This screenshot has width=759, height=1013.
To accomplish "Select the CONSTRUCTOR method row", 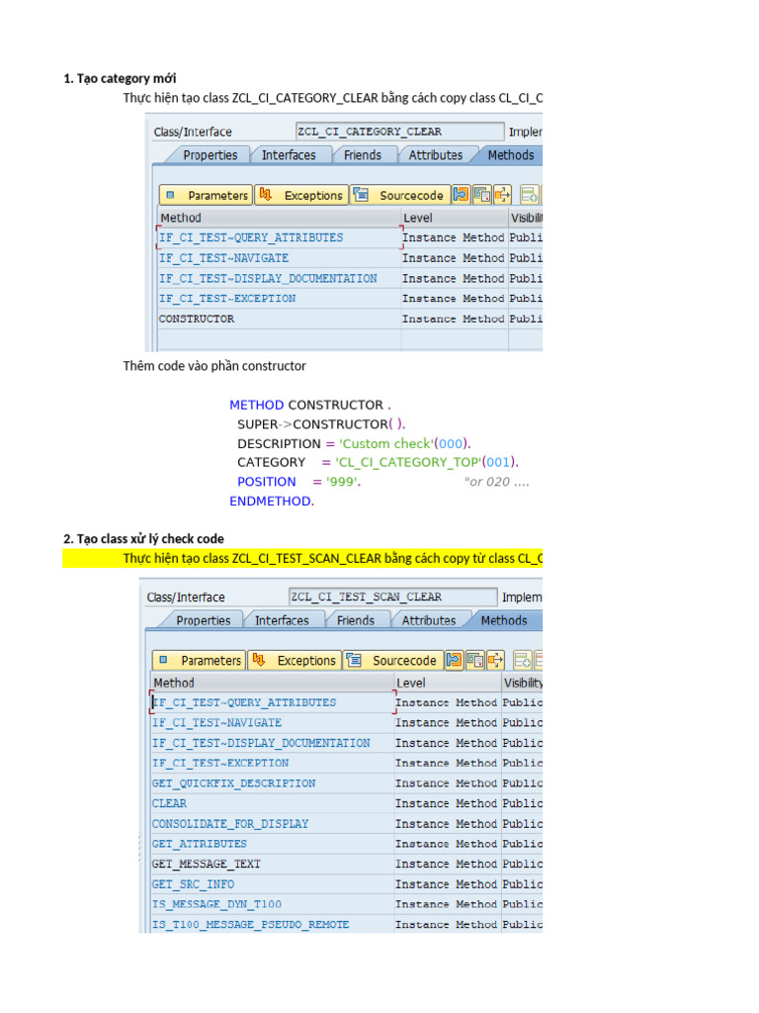I will [197, 320].
